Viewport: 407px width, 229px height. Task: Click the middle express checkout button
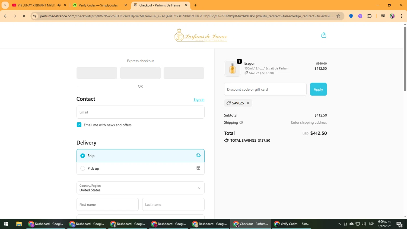pyautogui.click(x=140, y=73)
